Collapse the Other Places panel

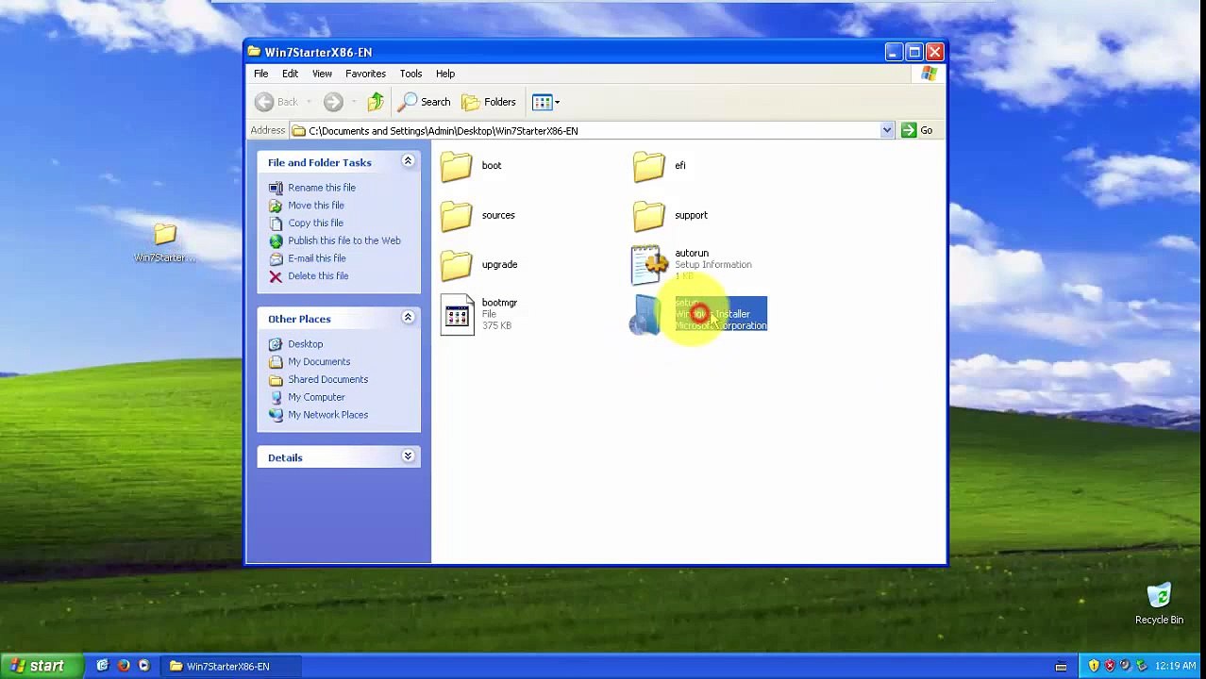click(408, 318)
